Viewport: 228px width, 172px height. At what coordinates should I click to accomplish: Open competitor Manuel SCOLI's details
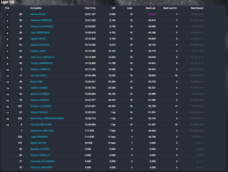(38, 14)
